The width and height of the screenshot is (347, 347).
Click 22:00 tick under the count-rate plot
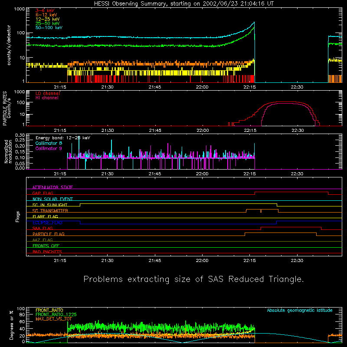tap(202, 87)
